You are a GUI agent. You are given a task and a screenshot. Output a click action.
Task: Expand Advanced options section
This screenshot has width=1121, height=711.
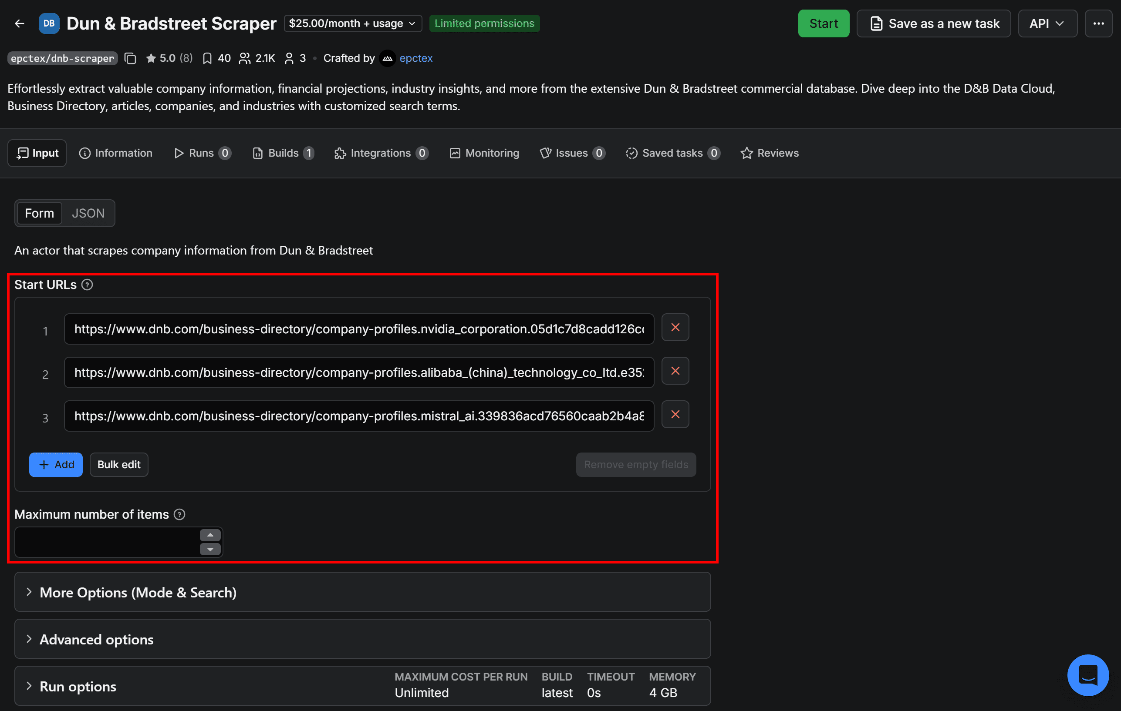362,639
